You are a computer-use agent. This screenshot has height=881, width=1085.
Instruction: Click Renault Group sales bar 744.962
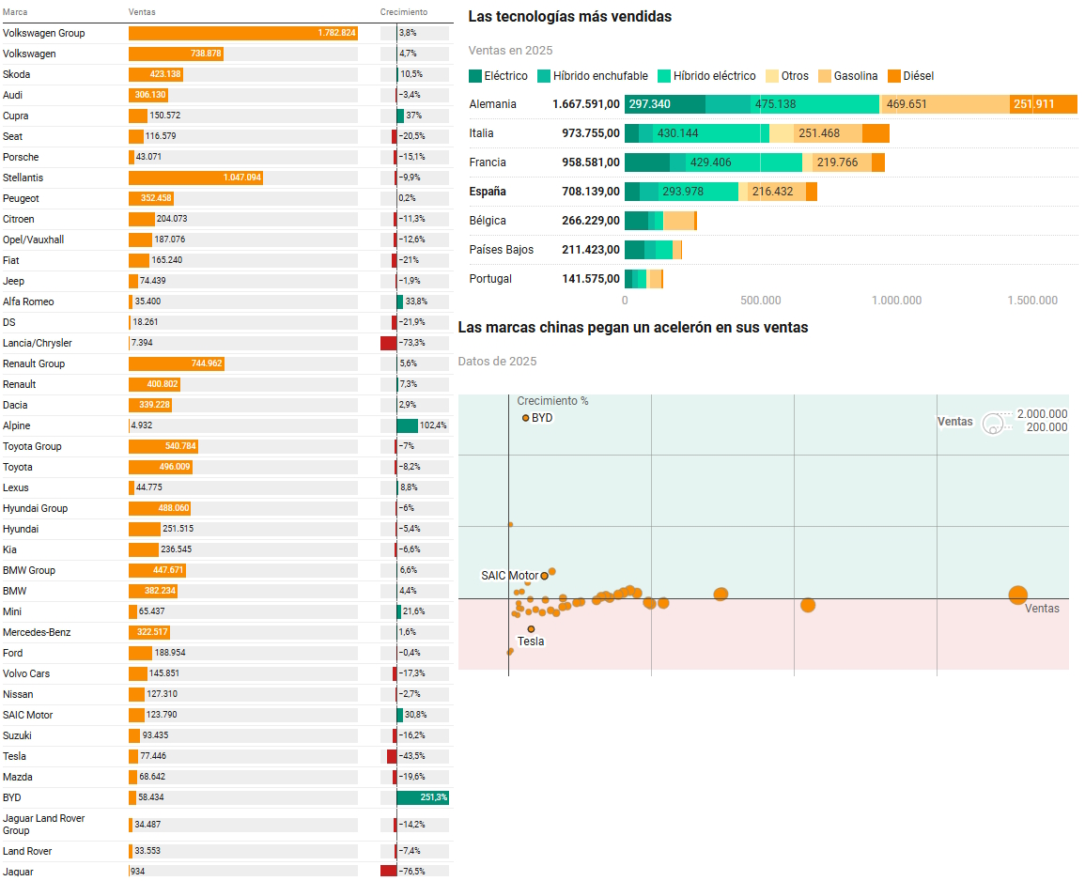click(177, 364)
